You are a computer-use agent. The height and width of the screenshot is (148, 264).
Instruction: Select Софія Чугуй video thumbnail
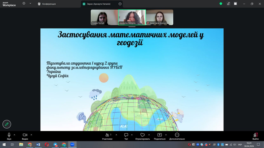[x=104, y=17]
